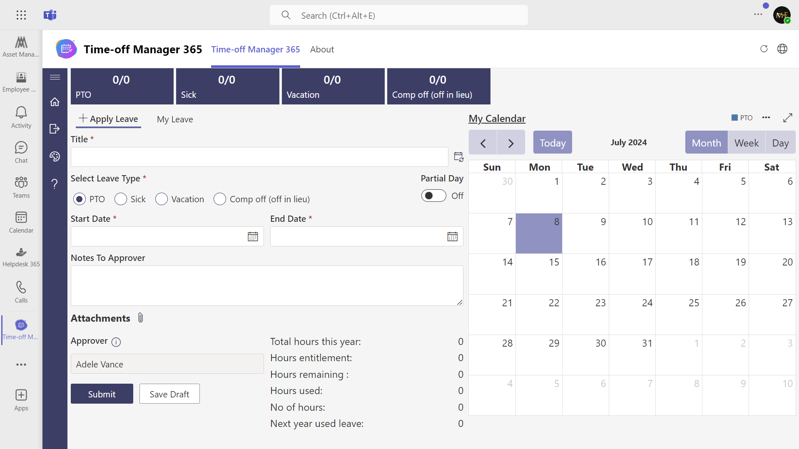799x449 pixels.
Task: Open the Apps store in sidebar
Action: pos(21,400)
